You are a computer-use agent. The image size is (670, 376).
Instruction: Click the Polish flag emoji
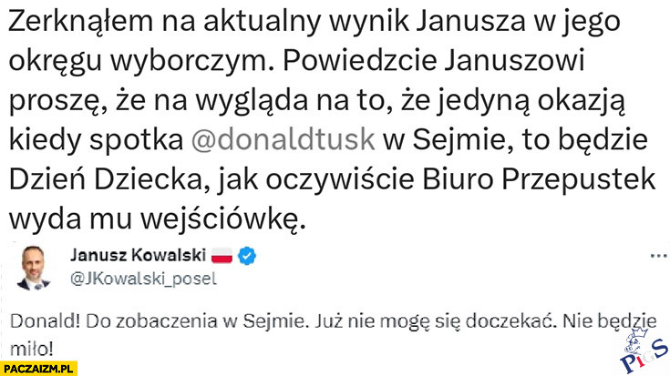tap(222, 259)
